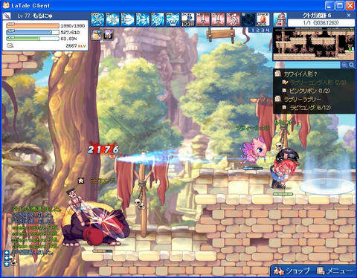Click the dark blue orb hotbar slot

pyautogui.click(x=248, y=19)
